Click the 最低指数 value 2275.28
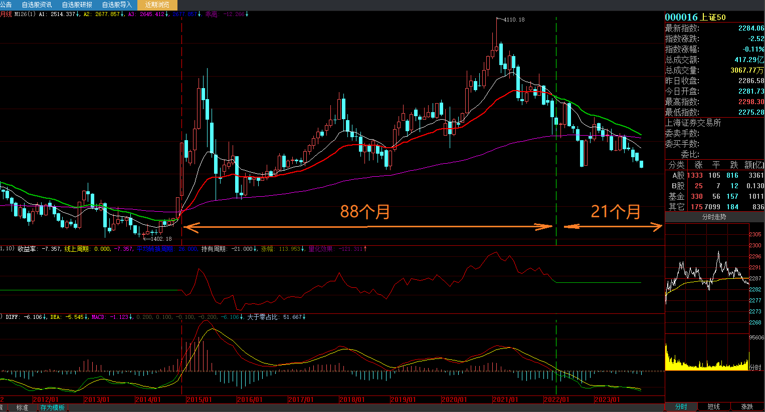 pyautogui.click(x=751, y=112)
